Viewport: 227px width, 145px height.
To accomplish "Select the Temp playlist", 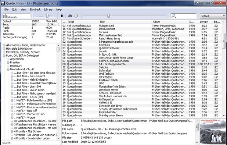I will click(x=31, y=25).
